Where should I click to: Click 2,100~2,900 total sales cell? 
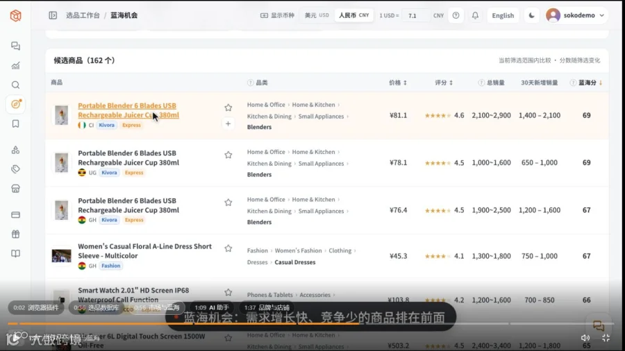point(491,115)
